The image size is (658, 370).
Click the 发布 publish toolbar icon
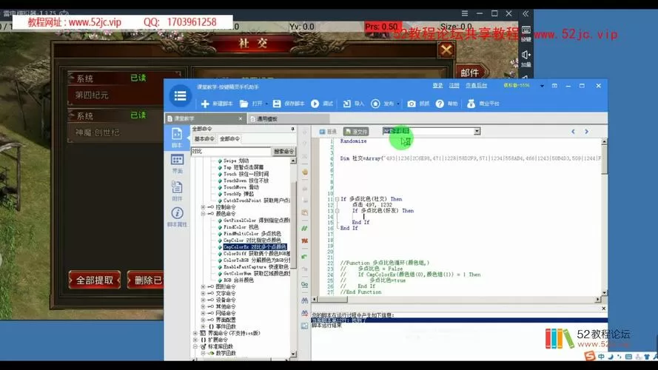[375, 104]
